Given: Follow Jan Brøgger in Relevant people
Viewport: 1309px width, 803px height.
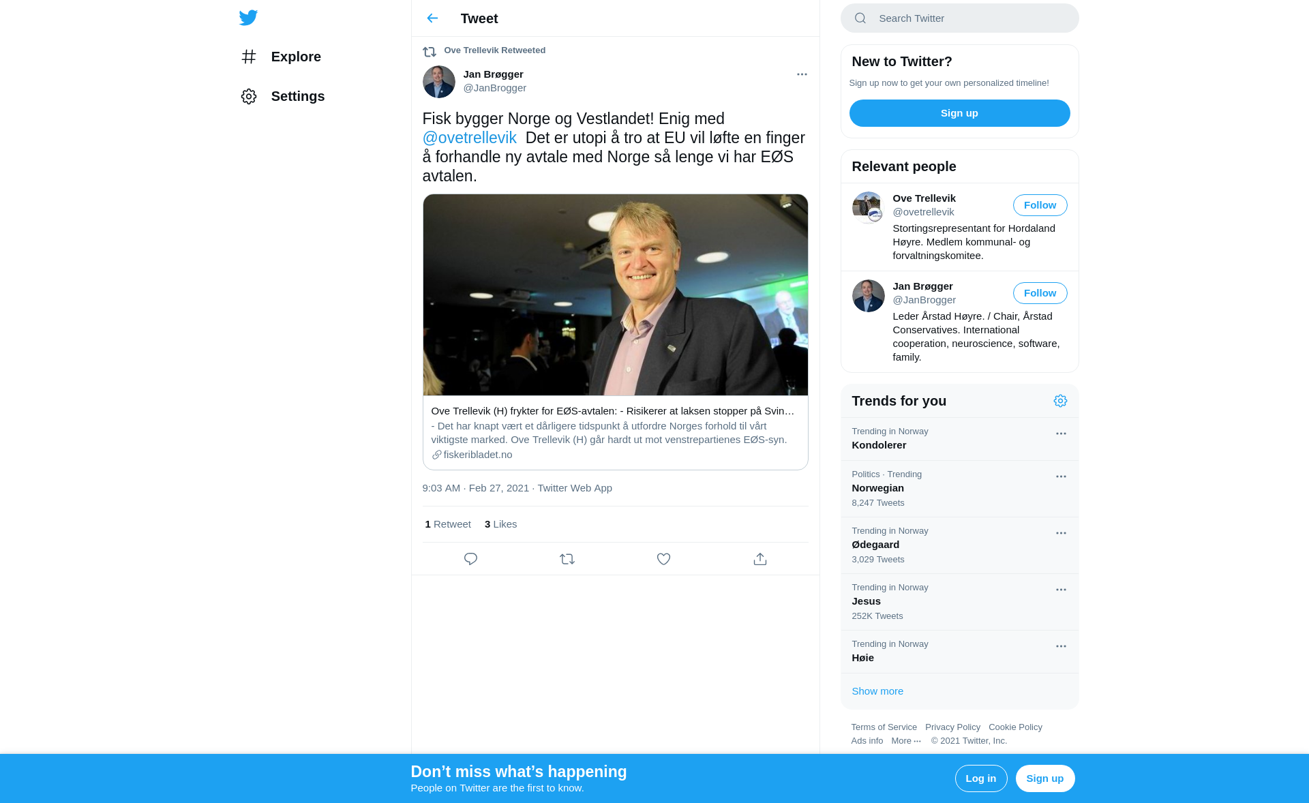Looking at the screenshot, I should click(1040, 293).
